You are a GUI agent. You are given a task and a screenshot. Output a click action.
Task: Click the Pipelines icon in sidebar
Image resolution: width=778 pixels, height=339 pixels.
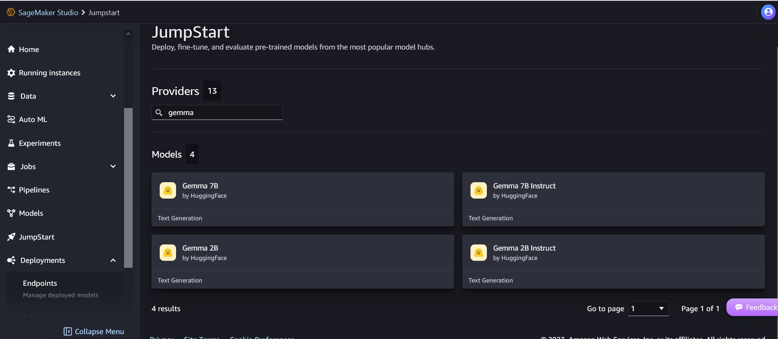coord(11,190)
